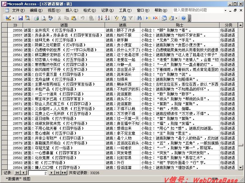
Task: Click the vertical scrollbar thumb
Action: pos(241,145)
